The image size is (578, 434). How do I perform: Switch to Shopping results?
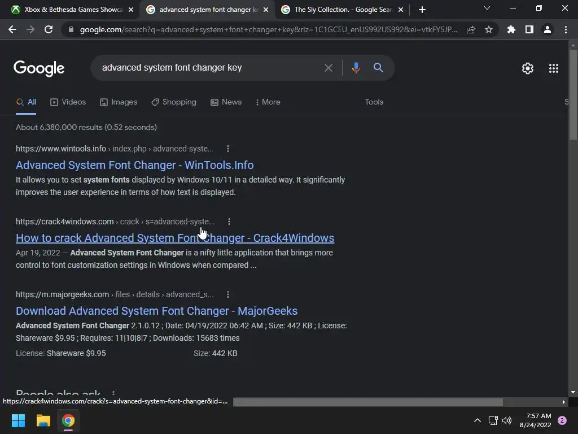tap(174, 102)
